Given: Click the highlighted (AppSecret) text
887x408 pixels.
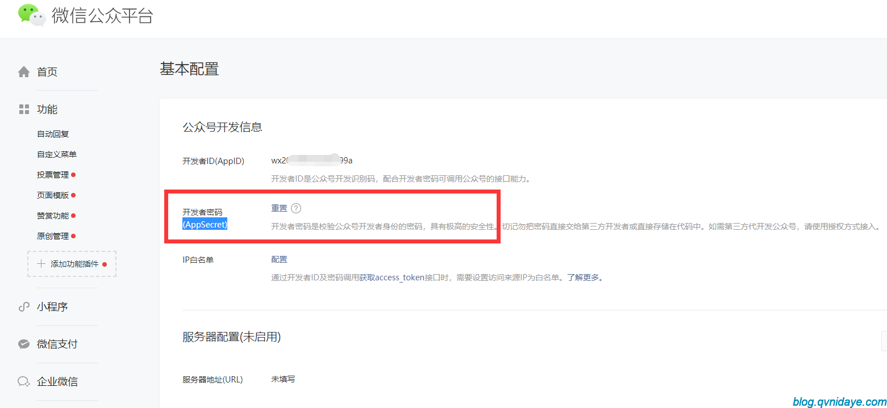Looking at the screenshot, I should click(205, 225).
